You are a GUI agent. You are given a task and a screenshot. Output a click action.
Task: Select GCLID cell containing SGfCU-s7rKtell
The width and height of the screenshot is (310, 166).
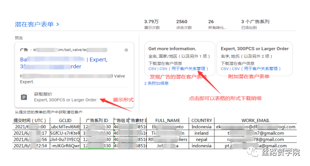(x=65, y=133)
